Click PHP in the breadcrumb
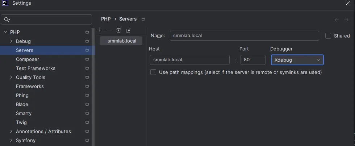This screenshot has width=355, height=146. click(106, 19)
